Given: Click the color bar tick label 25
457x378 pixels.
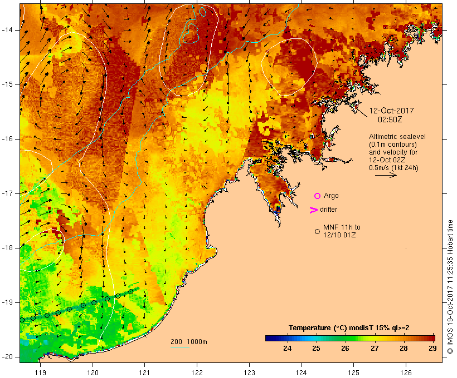Looking at the screenshot, I should pyautogui.click(x=316, y=348).
